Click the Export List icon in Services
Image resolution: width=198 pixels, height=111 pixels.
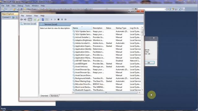tap(38, 19)
